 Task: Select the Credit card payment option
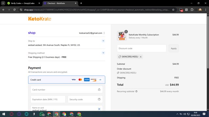67,80
